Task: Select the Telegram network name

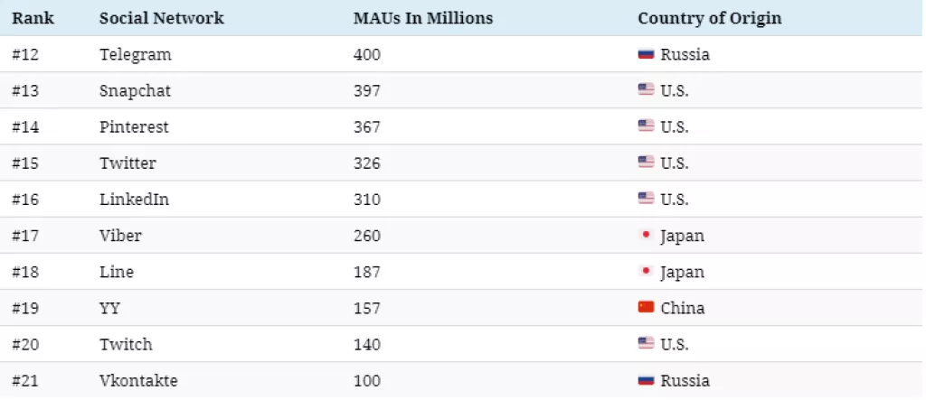Action: coord(136,54)
